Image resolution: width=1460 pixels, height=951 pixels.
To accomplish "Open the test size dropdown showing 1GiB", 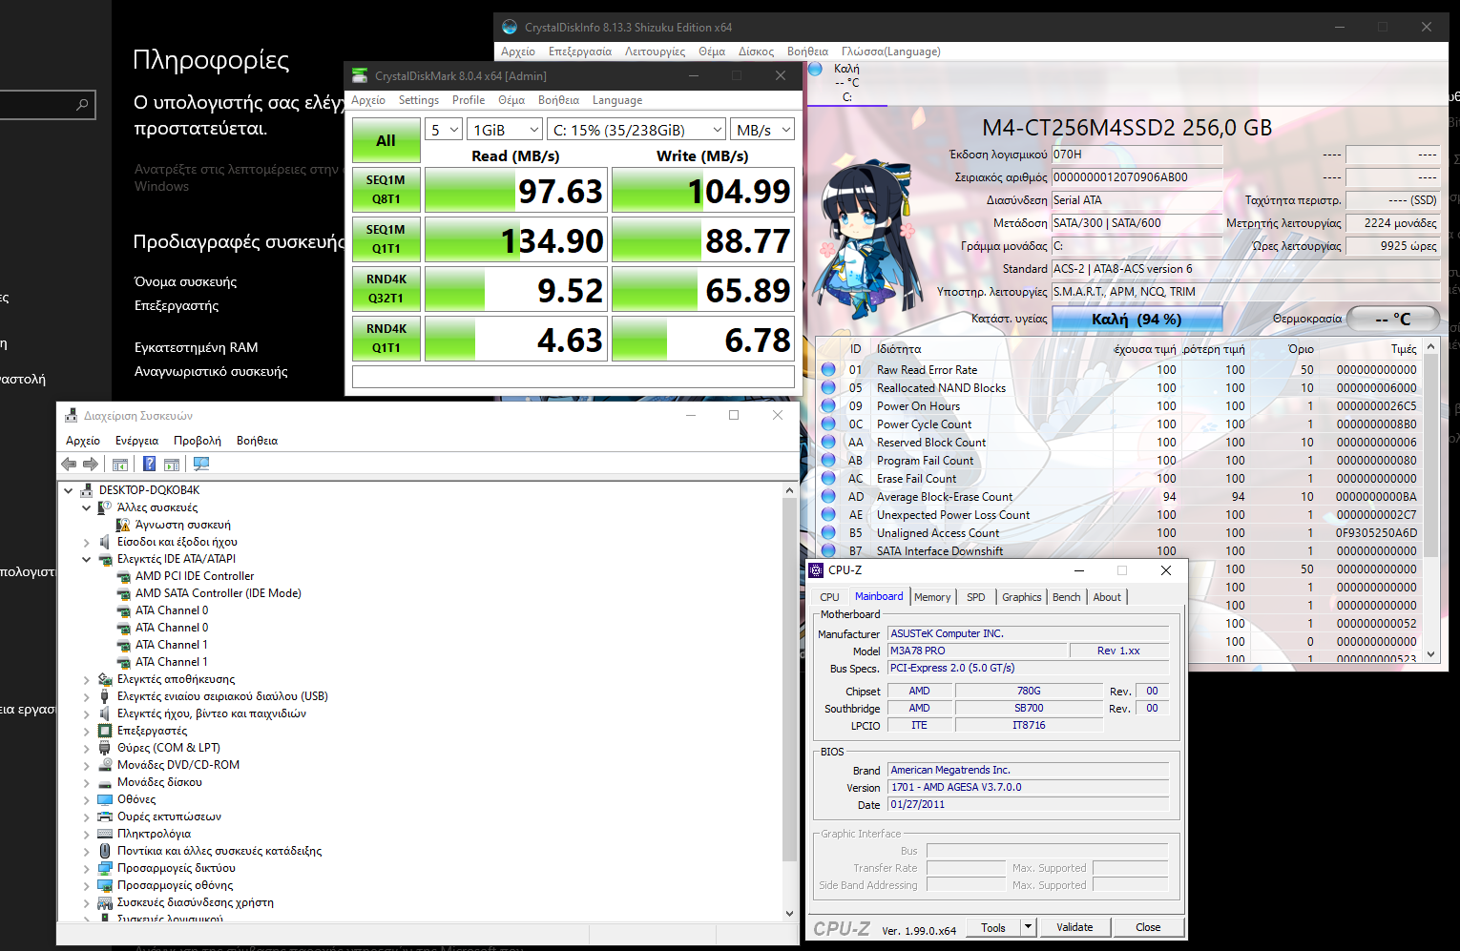I will (x=506, y=130).
